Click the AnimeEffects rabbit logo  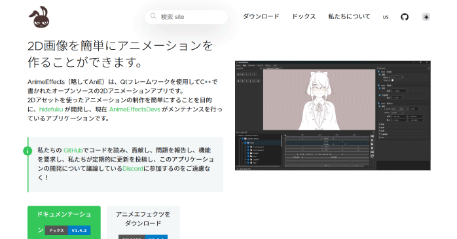click(x=39, y=17)
